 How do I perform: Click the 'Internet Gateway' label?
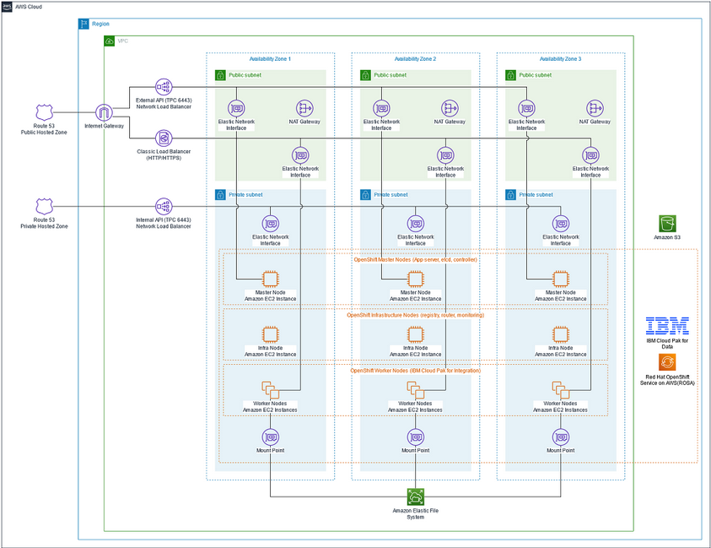click(104, 126)
